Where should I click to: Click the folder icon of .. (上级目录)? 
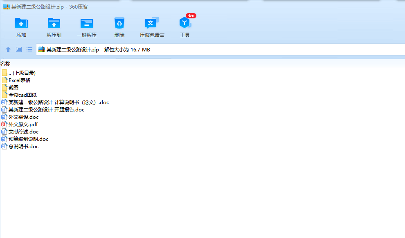(x=4, y=73)
